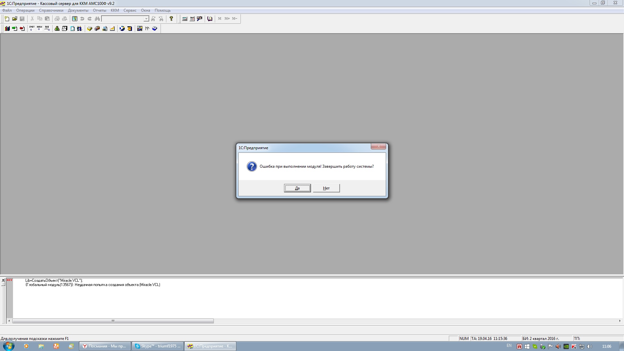624x351 pixels.
Task: Click the chart report toolbar icon
Action: coord(112,29)
